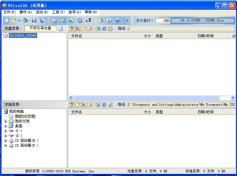Sort disc files by 文件名 column
The image size is (237, 176).
tap(98, 36)
